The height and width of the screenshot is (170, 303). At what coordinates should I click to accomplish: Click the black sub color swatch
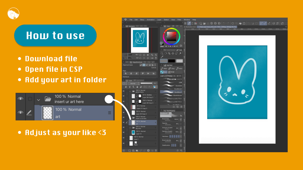point(171,61)
